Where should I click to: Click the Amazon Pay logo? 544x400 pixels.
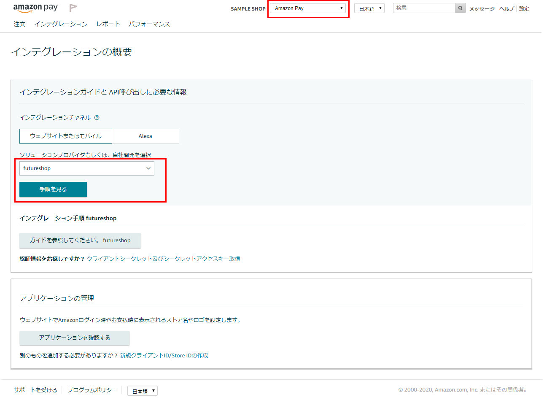35,8
